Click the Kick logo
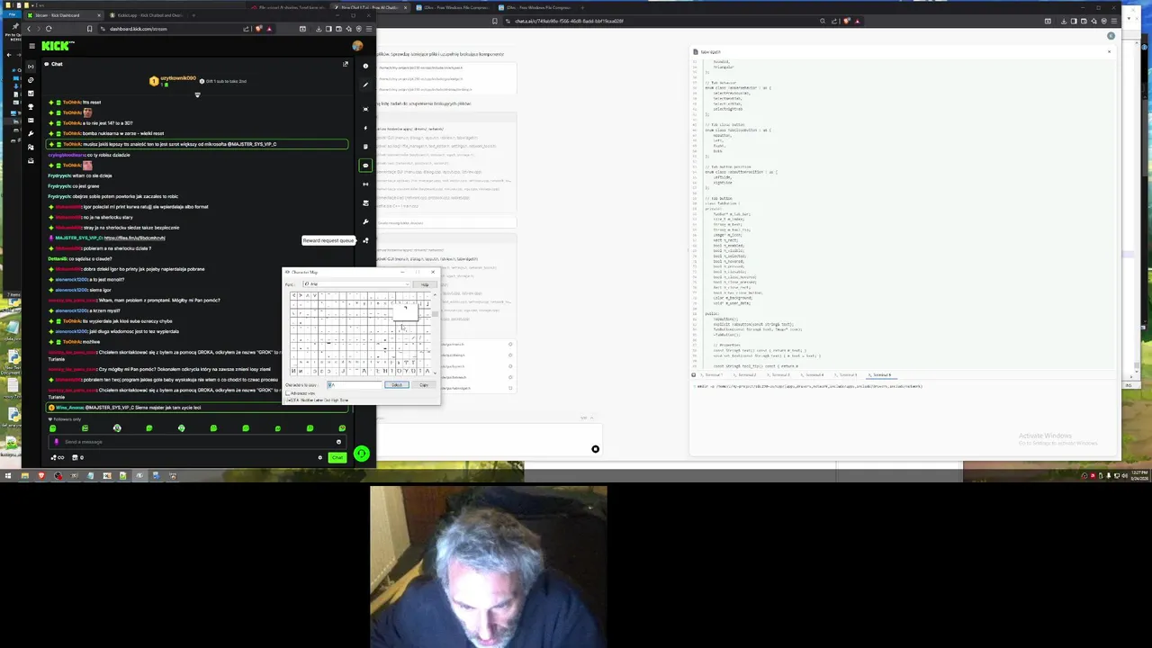1152x648 pixels. point(58,46)
